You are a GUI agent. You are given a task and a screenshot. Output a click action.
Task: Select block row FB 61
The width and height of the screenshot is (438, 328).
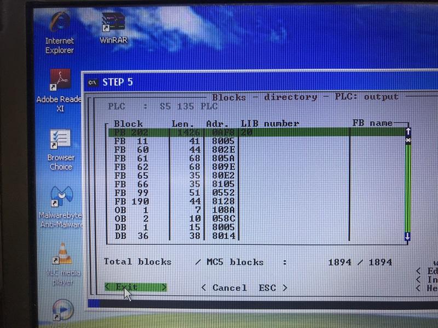point(256,159)
